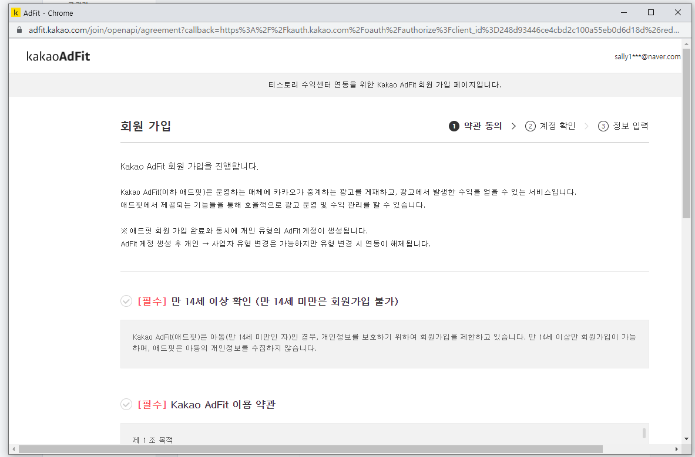Click the red [필수] label of 만 14세 item
Image resolution: width=695 pixels, height=457 pixels.
[152, 302]
